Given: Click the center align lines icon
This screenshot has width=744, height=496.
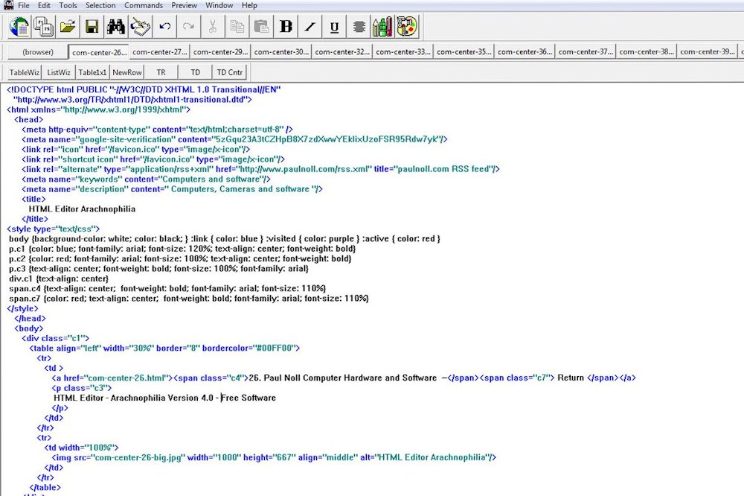Looking at the screenshot, I should (359, 27).
